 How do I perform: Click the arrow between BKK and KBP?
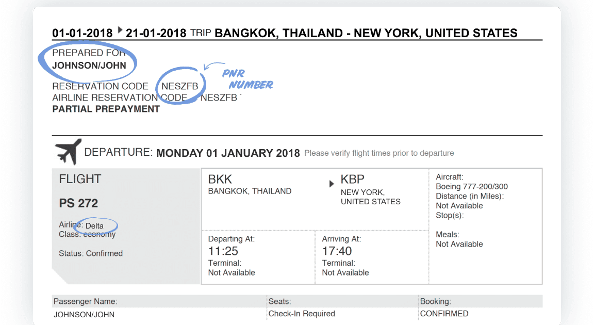point(332,184)
